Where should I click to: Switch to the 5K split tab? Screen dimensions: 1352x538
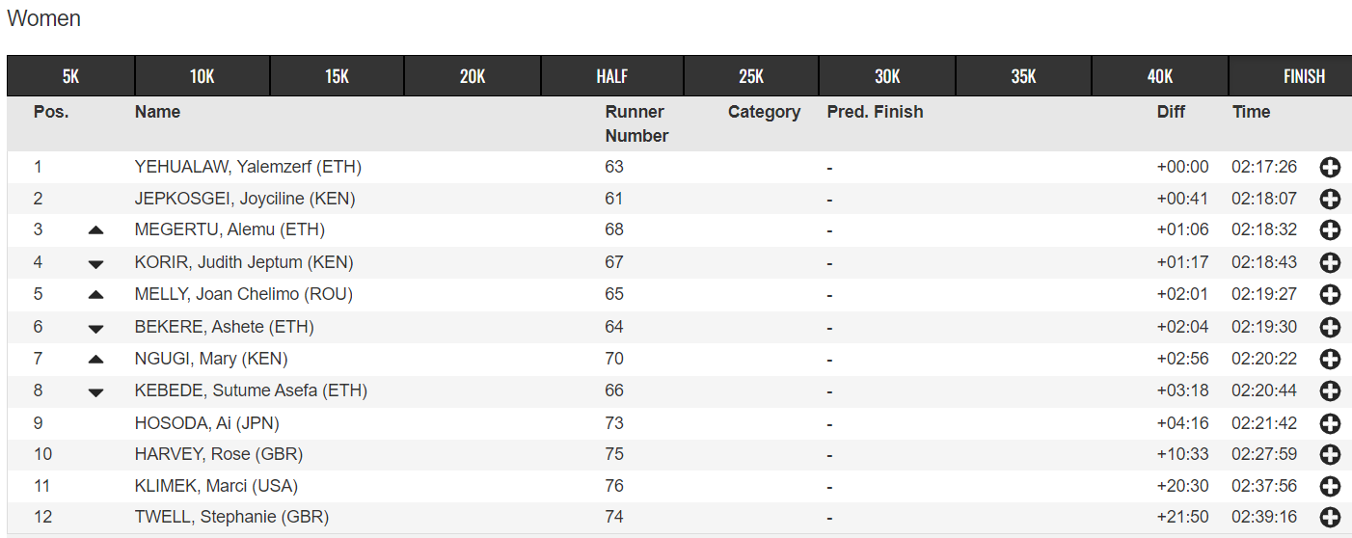point(70,76)
